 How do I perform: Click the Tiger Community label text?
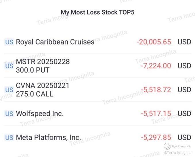tap(181, 146)
